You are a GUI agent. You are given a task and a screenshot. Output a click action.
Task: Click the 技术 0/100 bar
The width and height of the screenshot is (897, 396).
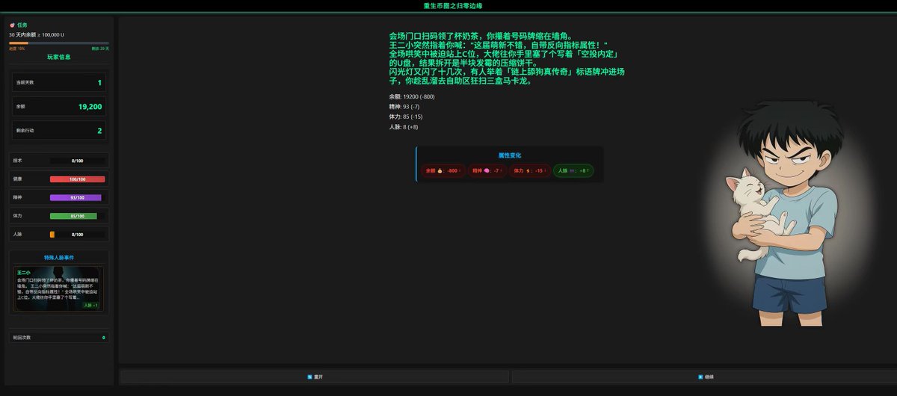click(77, 161)
